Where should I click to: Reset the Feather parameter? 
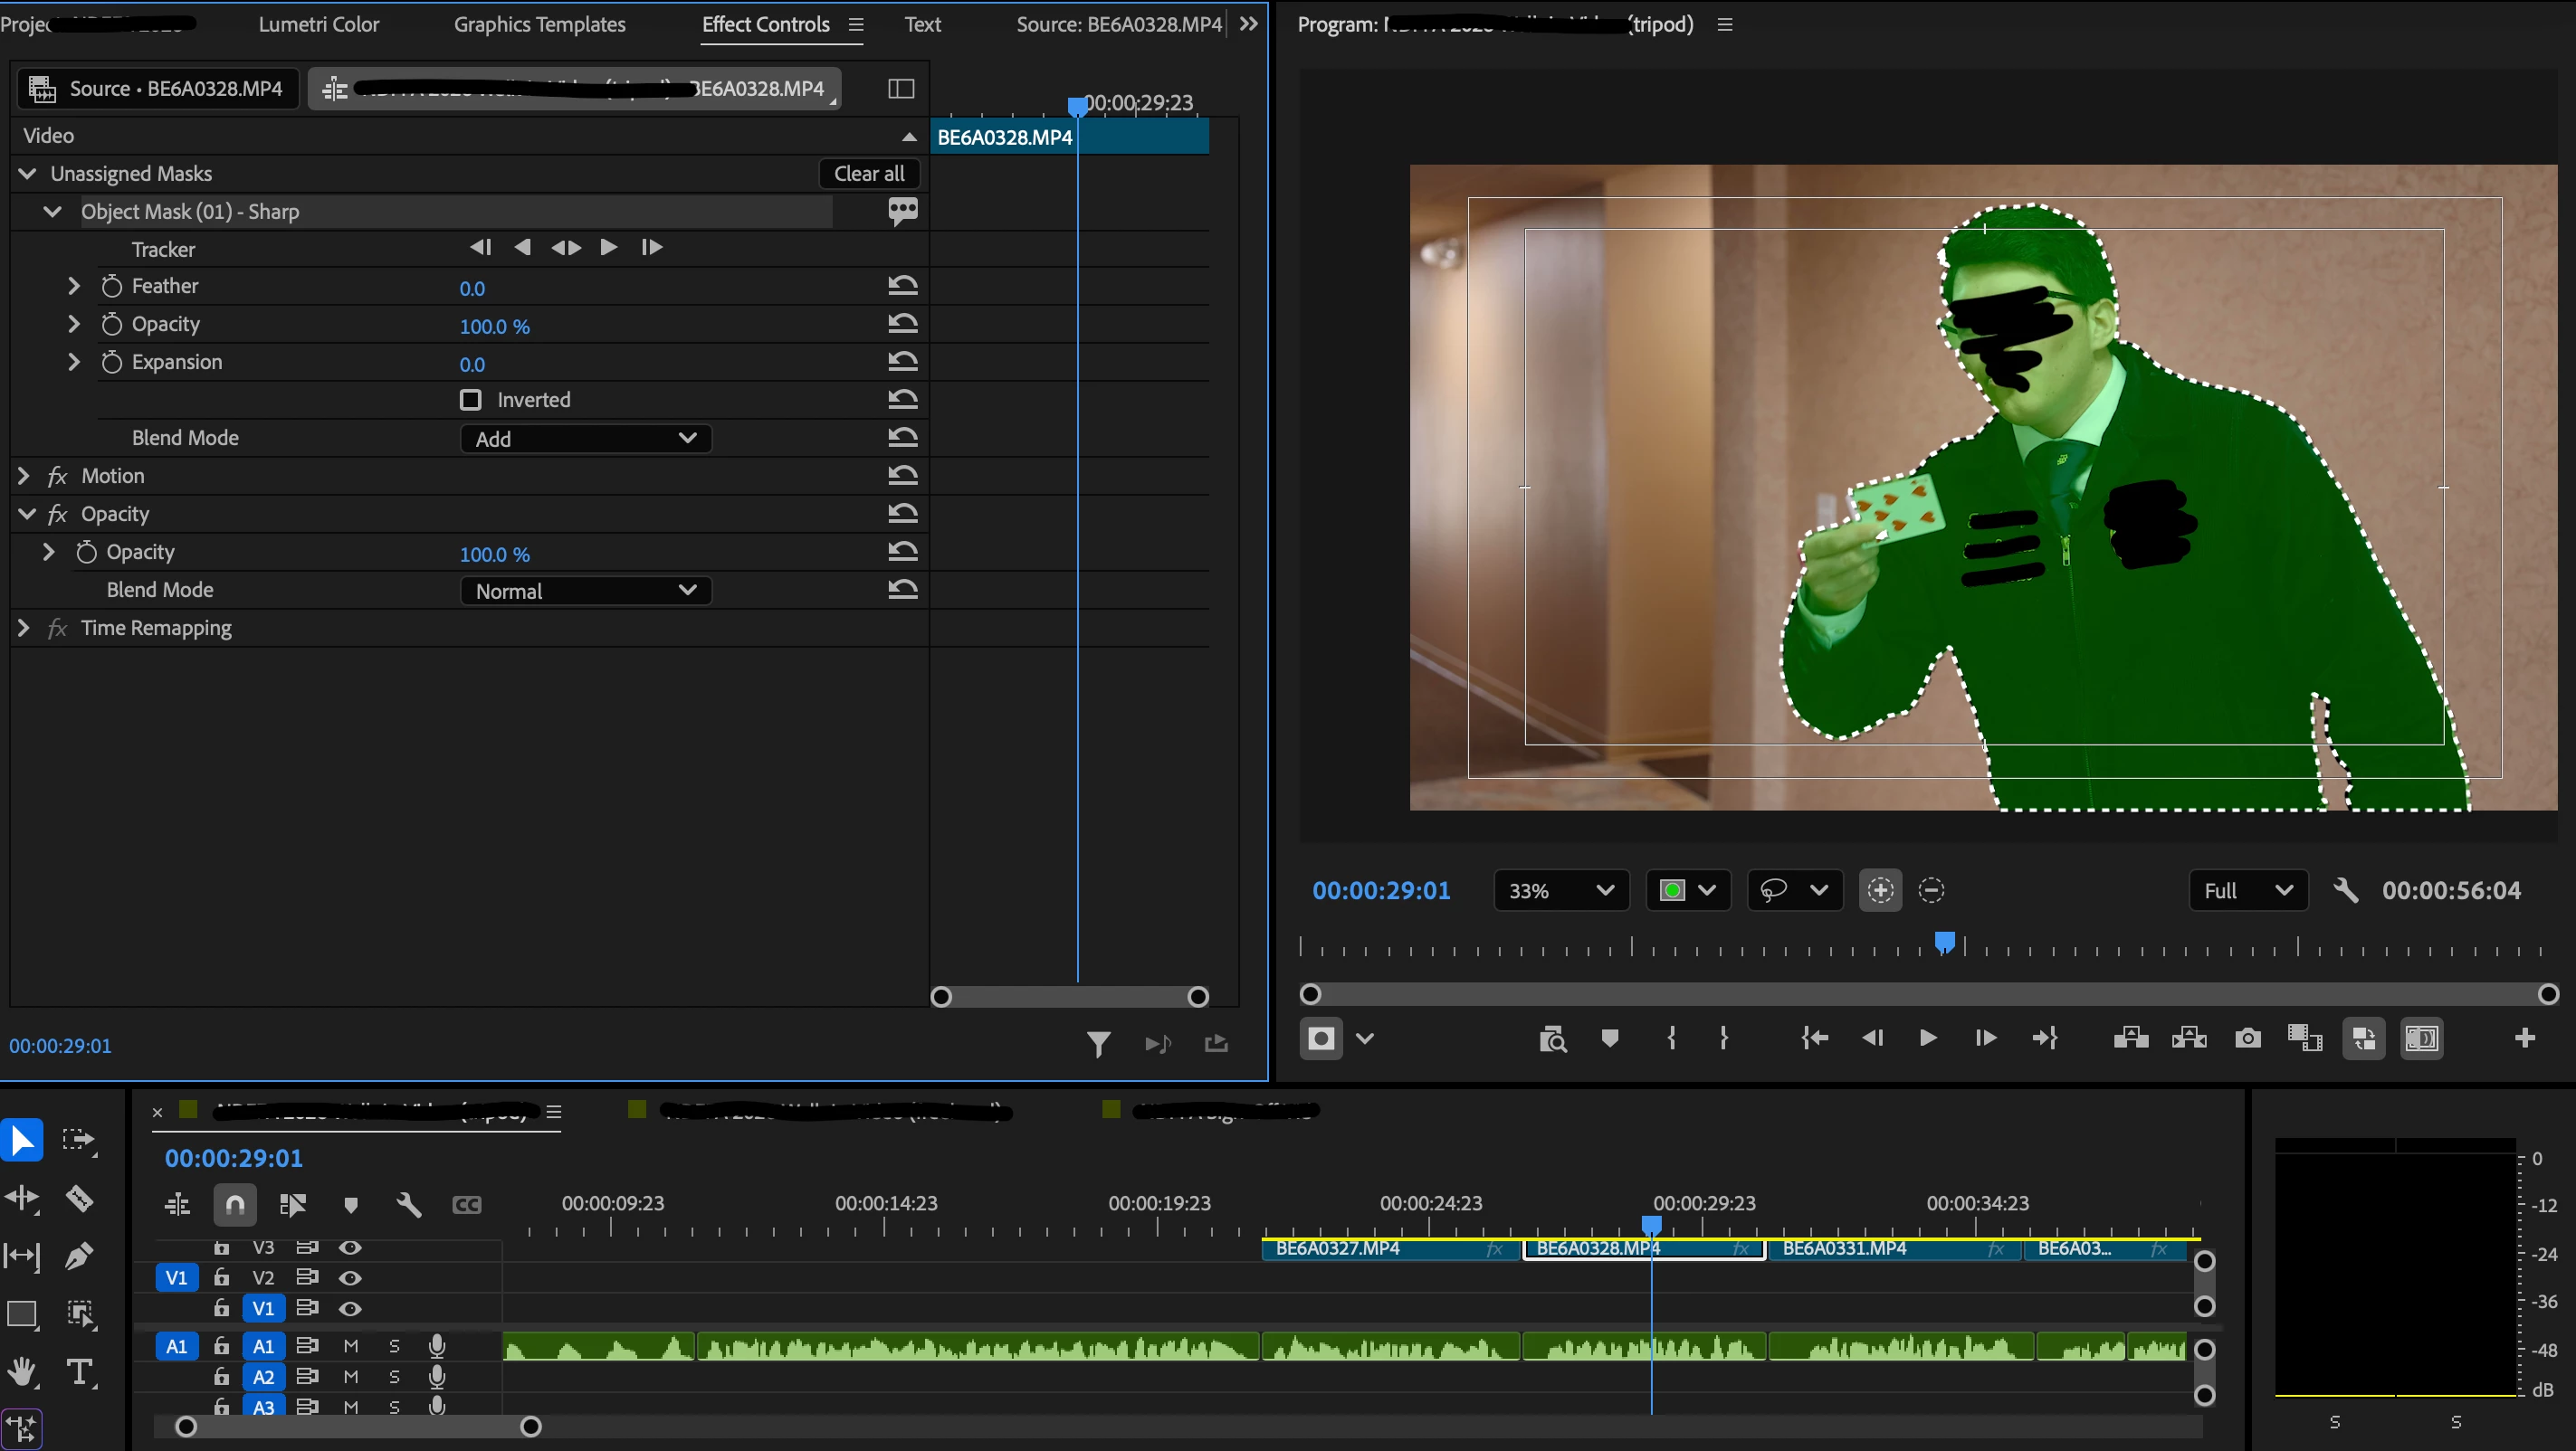[x=902, y=286]
